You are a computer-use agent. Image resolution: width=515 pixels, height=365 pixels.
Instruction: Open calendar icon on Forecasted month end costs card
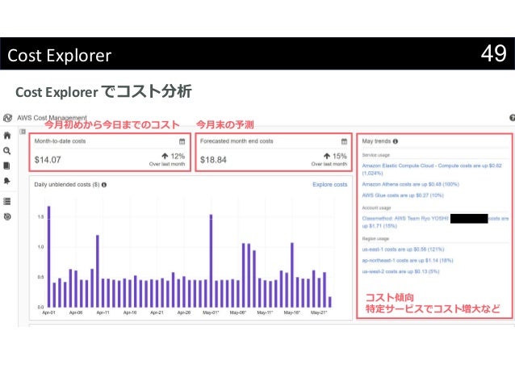pos(344,141)
